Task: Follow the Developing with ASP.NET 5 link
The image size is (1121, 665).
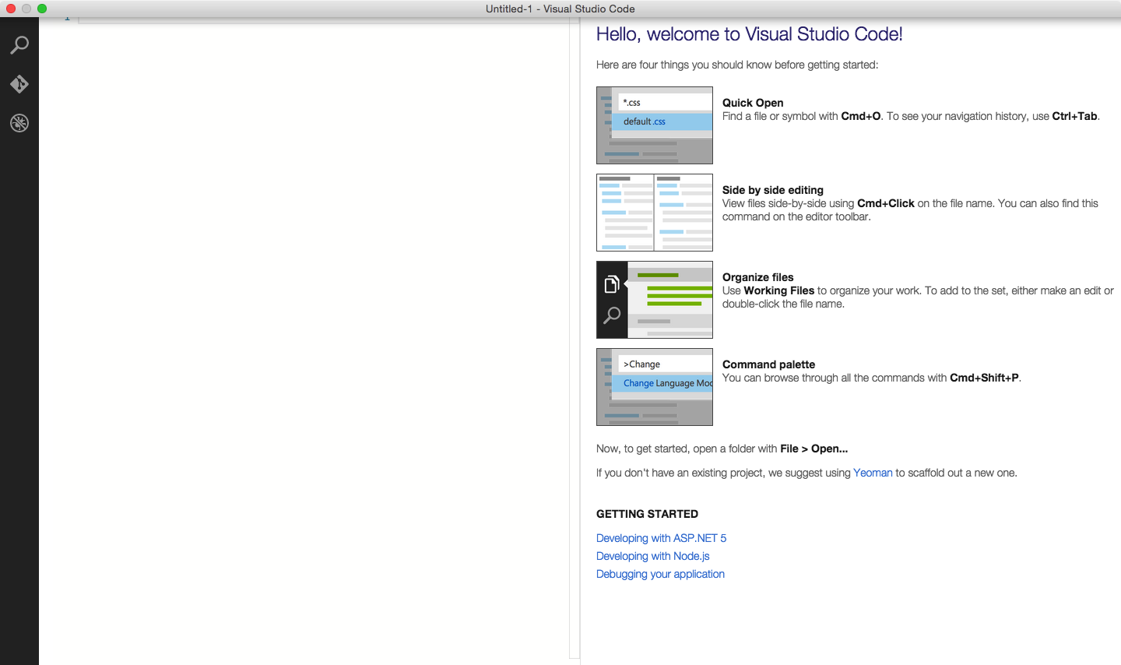Action: click(x=661, y=538)
